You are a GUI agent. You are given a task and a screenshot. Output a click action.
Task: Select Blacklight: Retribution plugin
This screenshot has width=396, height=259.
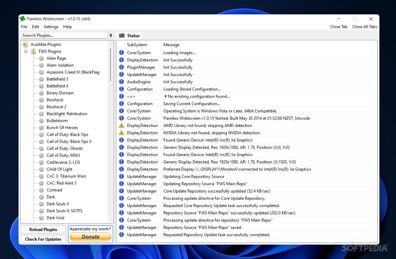[67, 114]
